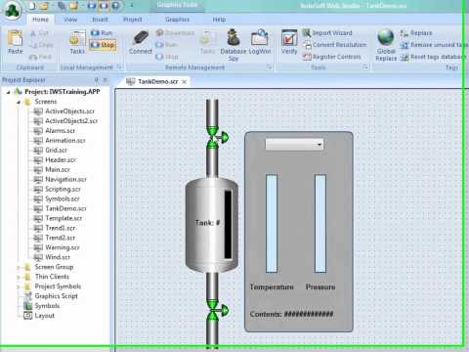Select TankDemo.scr in tree
469x352 pixels.
point(65,208)
